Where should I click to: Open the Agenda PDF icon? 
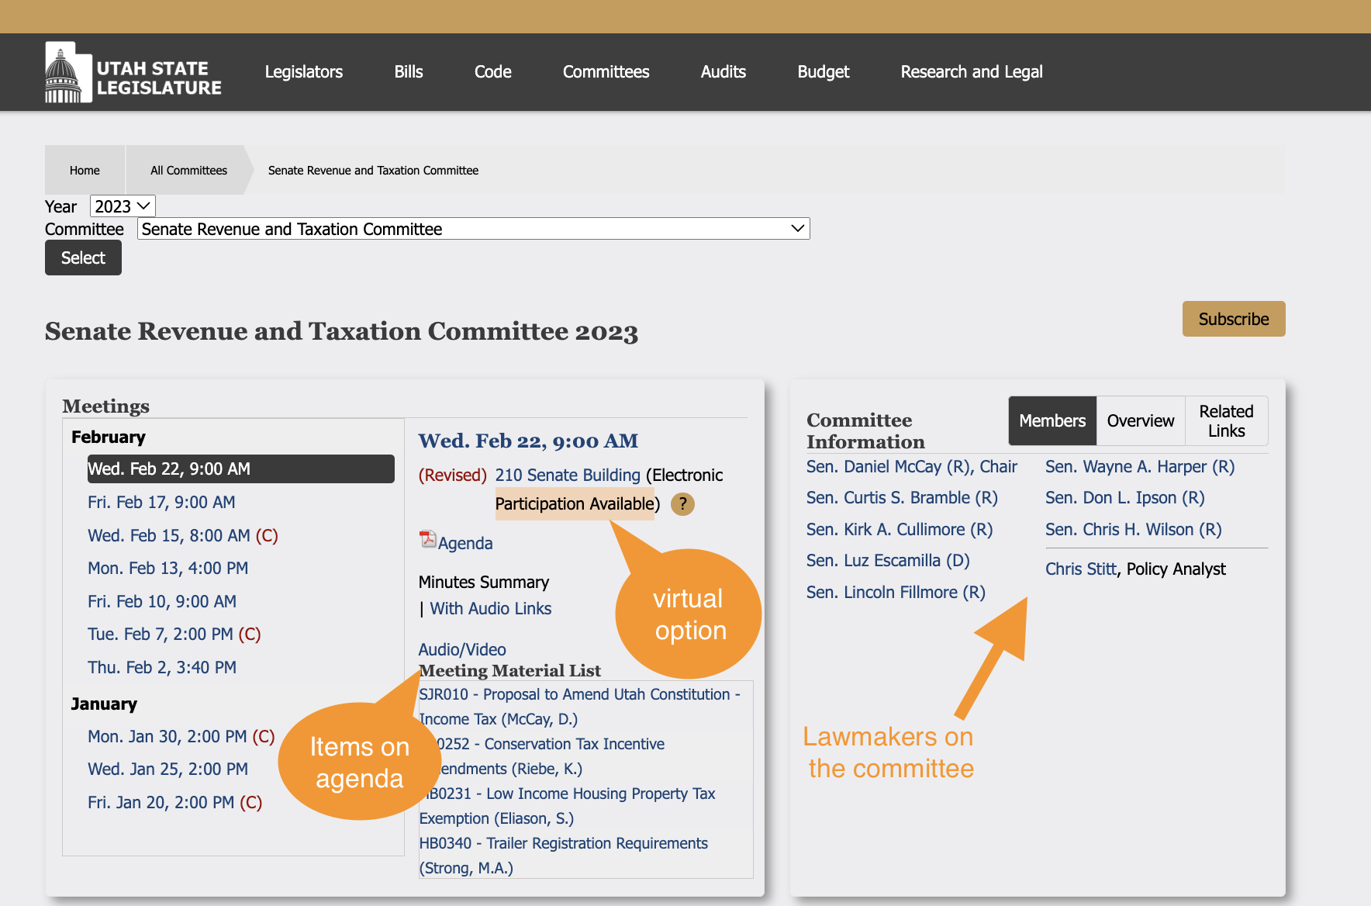pos(427,539)
